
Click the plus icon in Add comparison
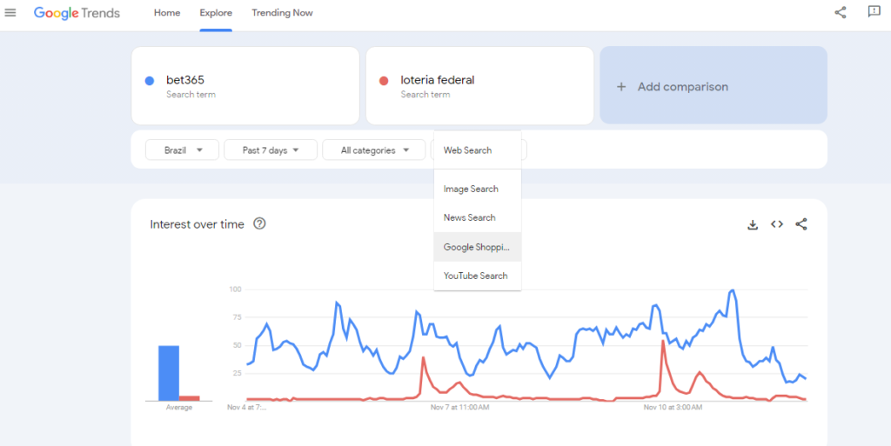(621, 87)
